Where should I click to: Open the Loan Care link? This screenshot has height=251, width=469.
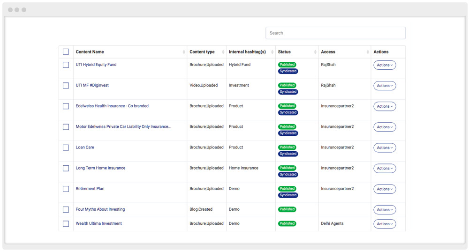[x=85, y=148]
